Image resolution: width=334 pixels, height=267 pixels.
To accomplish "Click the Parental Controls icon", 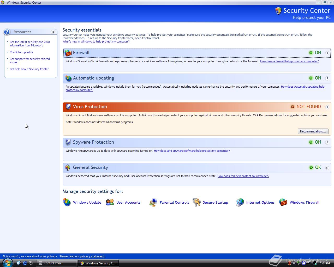I will [x=153, y=202].
